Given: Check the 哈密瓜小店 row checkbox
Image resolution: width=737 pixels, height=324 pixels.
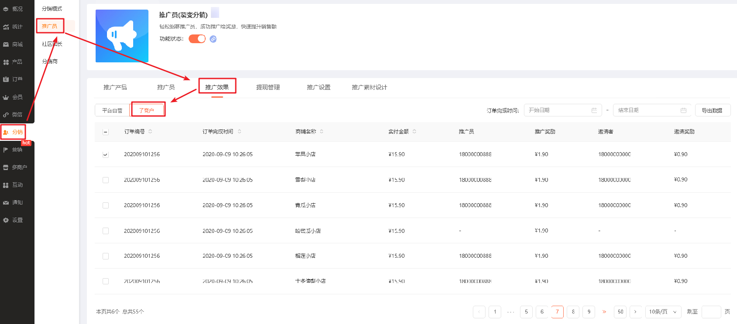Looking at the screenshot, I should point(106,231).
